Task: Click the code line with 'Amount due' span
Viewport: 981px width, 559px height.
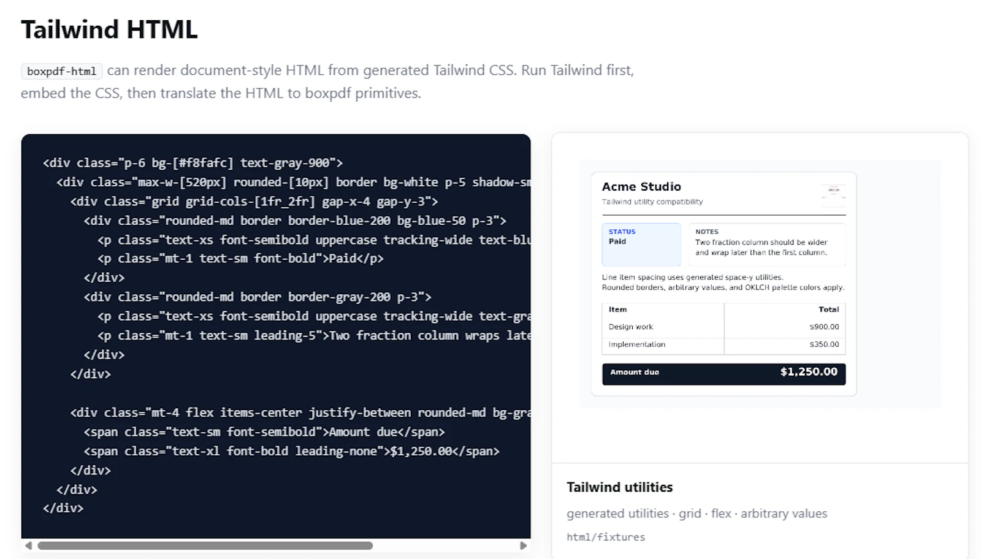Action: pos(264,432)
